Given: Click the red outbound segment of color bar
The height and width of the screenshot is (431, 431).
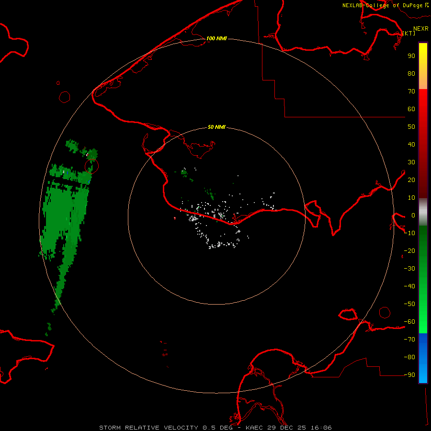Looking at the screenshot, I should coord(423,144).
